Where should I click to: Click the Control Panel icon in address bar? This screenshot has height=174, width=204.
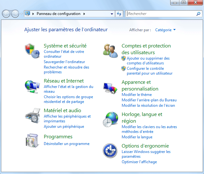[x=27, y=13]
